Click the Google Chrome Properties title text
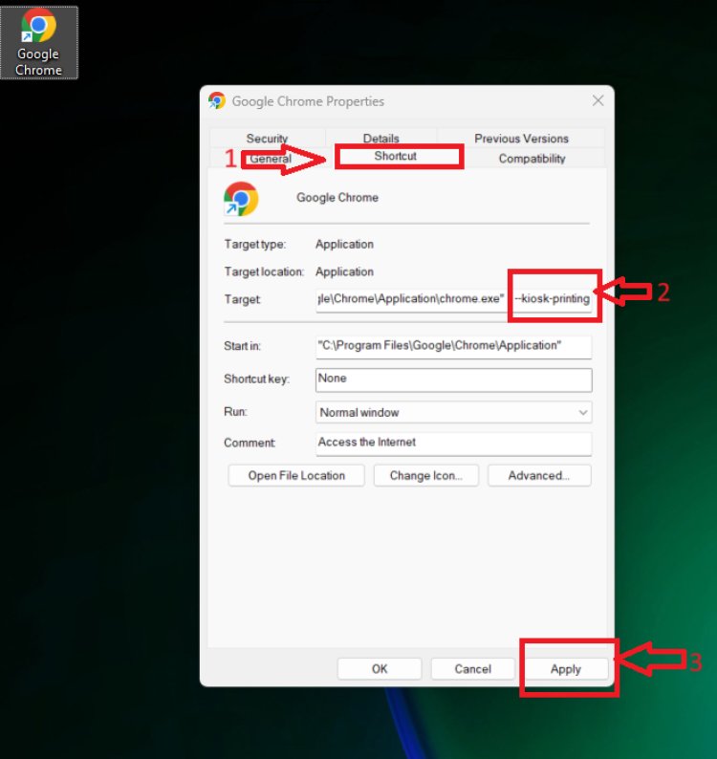 coord(308,101)
